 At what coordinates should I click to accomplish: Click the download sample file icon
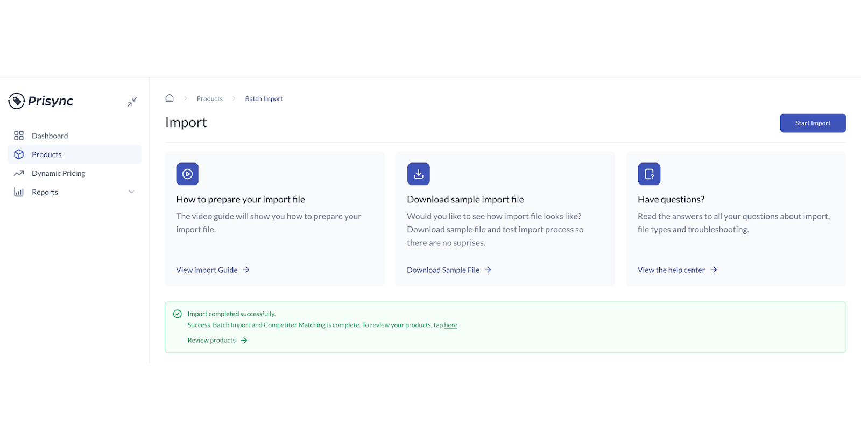(x=418, y=174)
